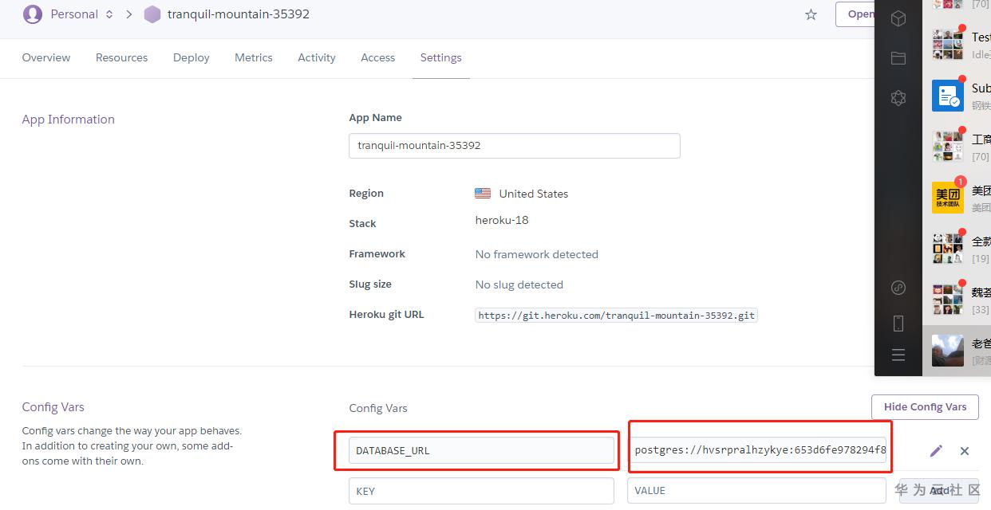
Task: Delete the DATABASE_URL config var
Action: tap(965, 451)
